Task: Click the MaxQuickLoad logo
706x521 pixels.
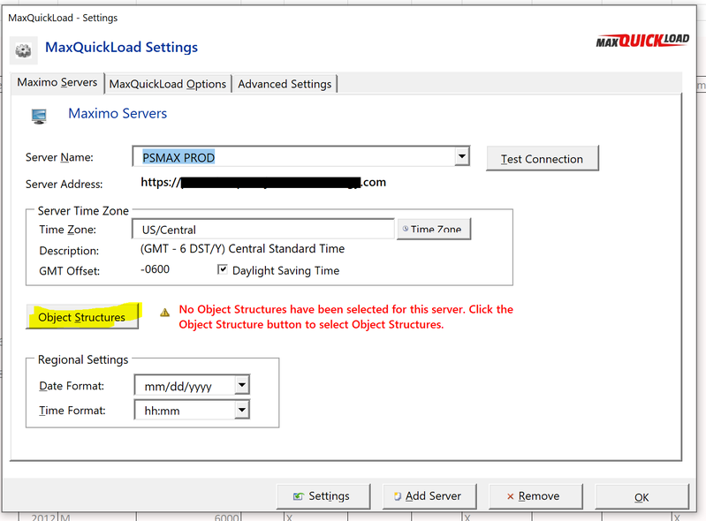Action: click(642, 41)
